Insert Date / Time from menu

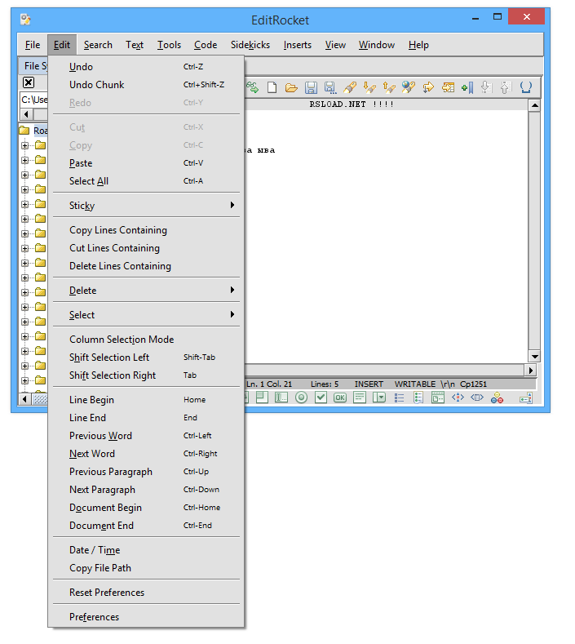[x=146, y=550]
